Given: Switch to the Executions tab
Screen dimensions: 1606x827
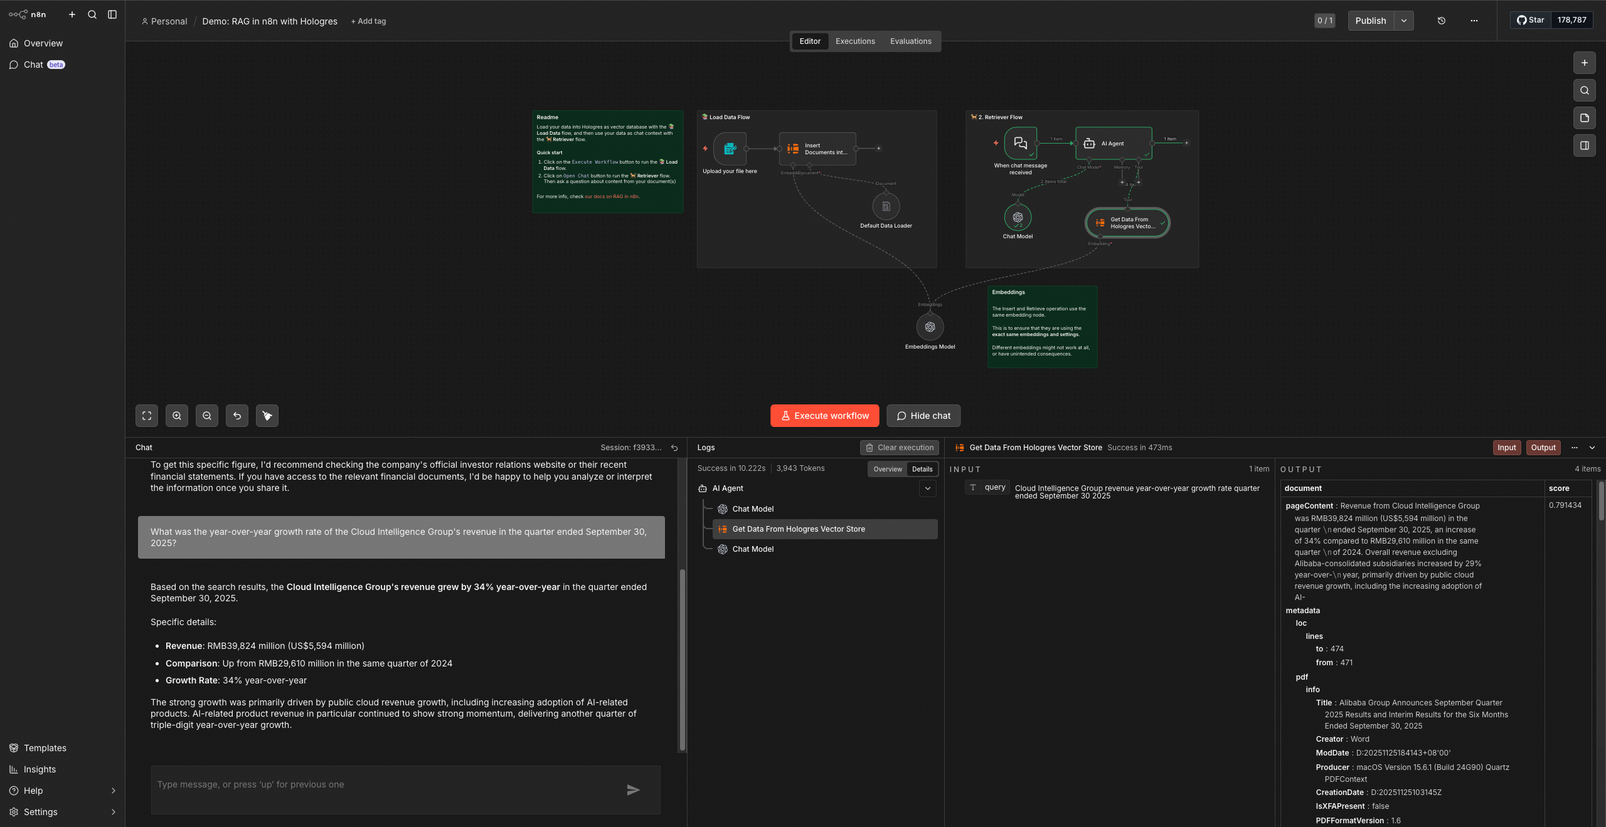Looking at the screenshot, I should pyautogui.click(x=855, y=41).
